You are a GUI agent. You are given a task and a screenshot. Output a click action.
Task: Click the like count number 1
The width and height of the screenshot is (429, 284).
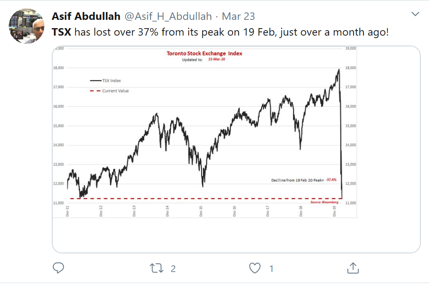click(271, 269)
